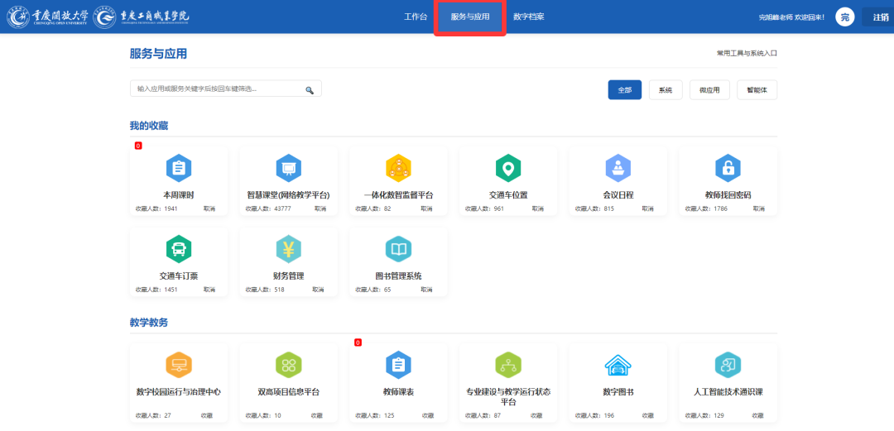Click 收藏 under 数字校园运行与治理中心
Image resolution: width=894 pixels, height=431 pixels.
pyautogui.click(x=207, y=415)
